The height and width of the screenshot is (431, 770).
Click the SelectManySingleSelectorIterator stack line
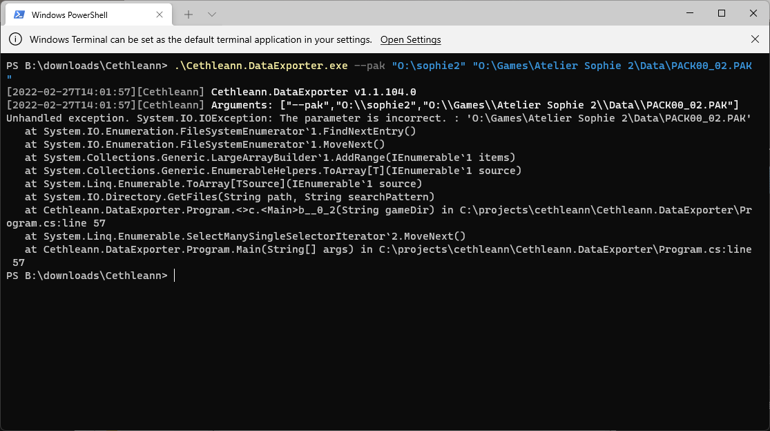coord(245,236)
